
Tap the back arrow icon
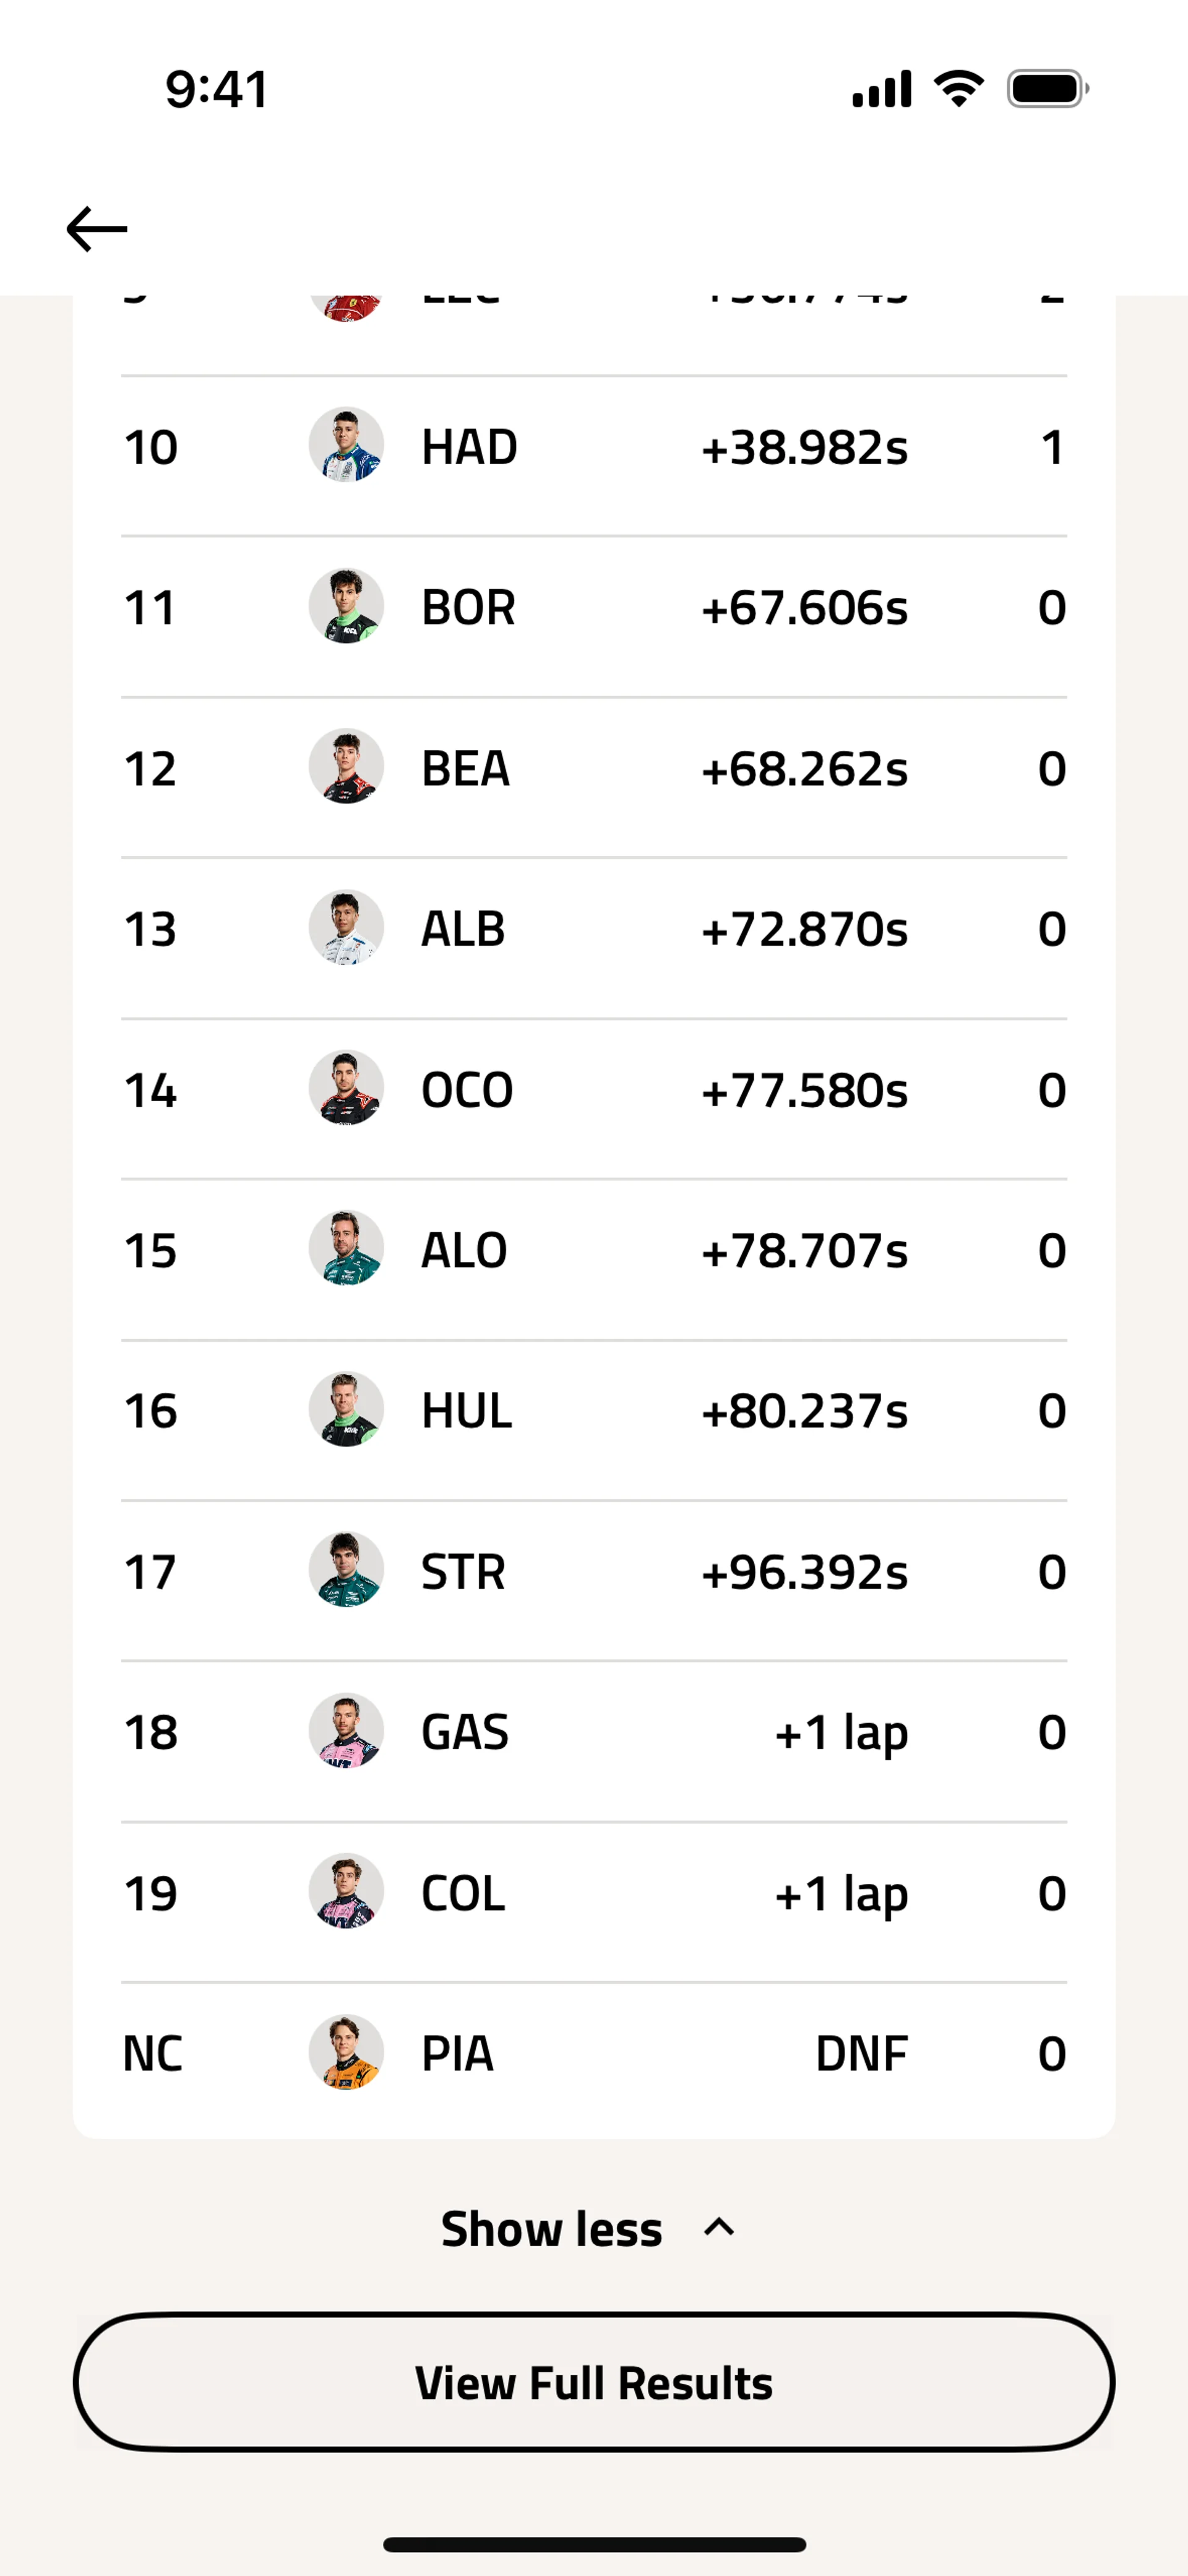pyautogui.click(x=97, y=229)
